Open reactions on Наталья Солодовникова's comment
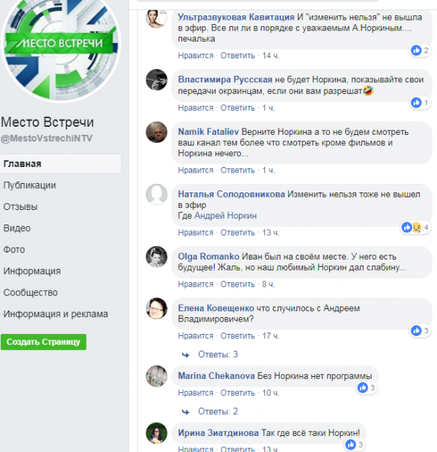The image size is (437, 452). (x=416, y=227)
